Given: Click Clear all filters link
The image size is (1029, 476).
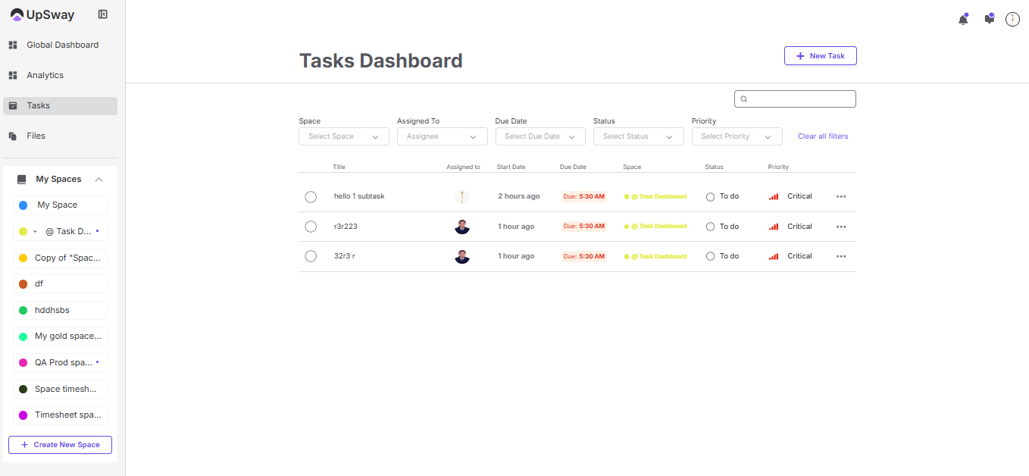Looking at the screenshot, I should pos(823,136).
